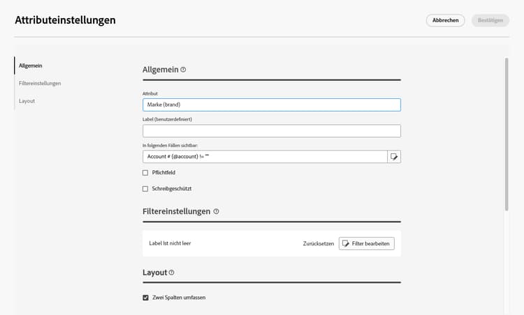Click the vertical scrollbar of the dialog
The width and height of the screenshot is (524, 315).
click(x=507, y=132)
